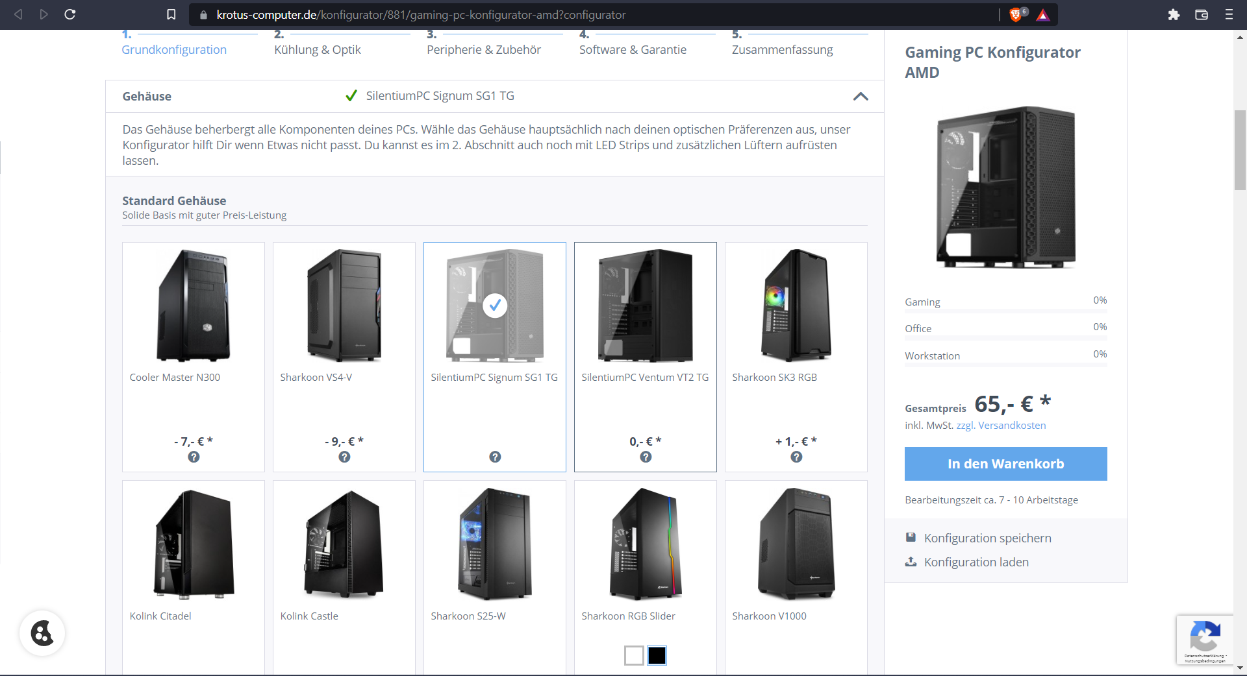This screenshot has width=1247, height=676.
Task: Click help icon under Sharkoon SK3 RGB
Action: point(796,457)
